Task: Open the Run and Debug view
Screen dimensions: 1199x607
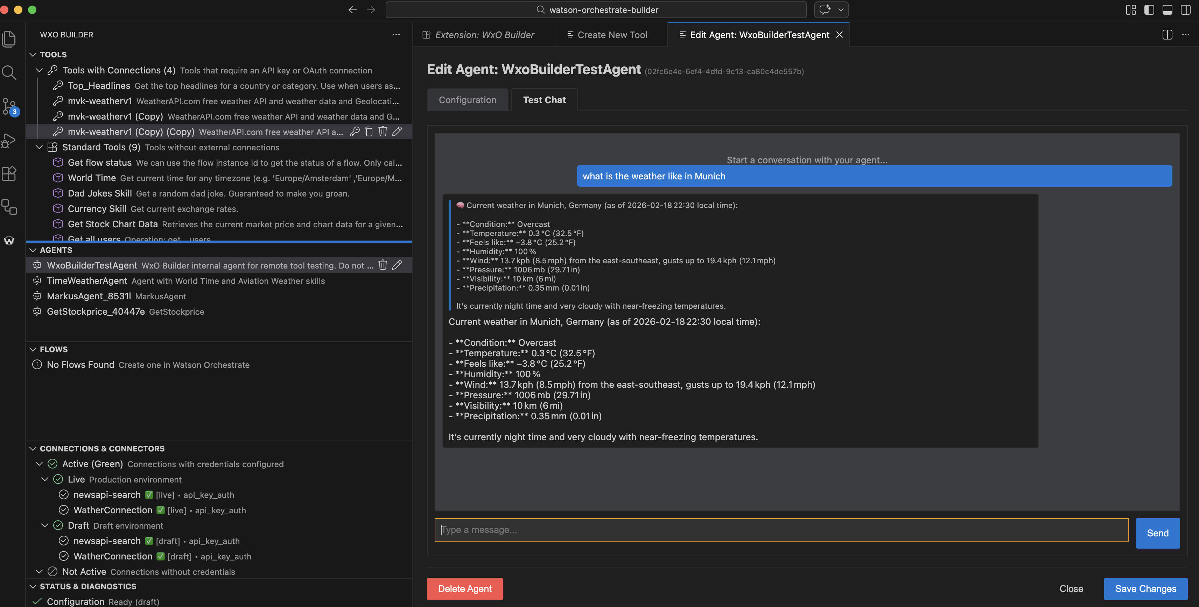Action: (9, 141)
